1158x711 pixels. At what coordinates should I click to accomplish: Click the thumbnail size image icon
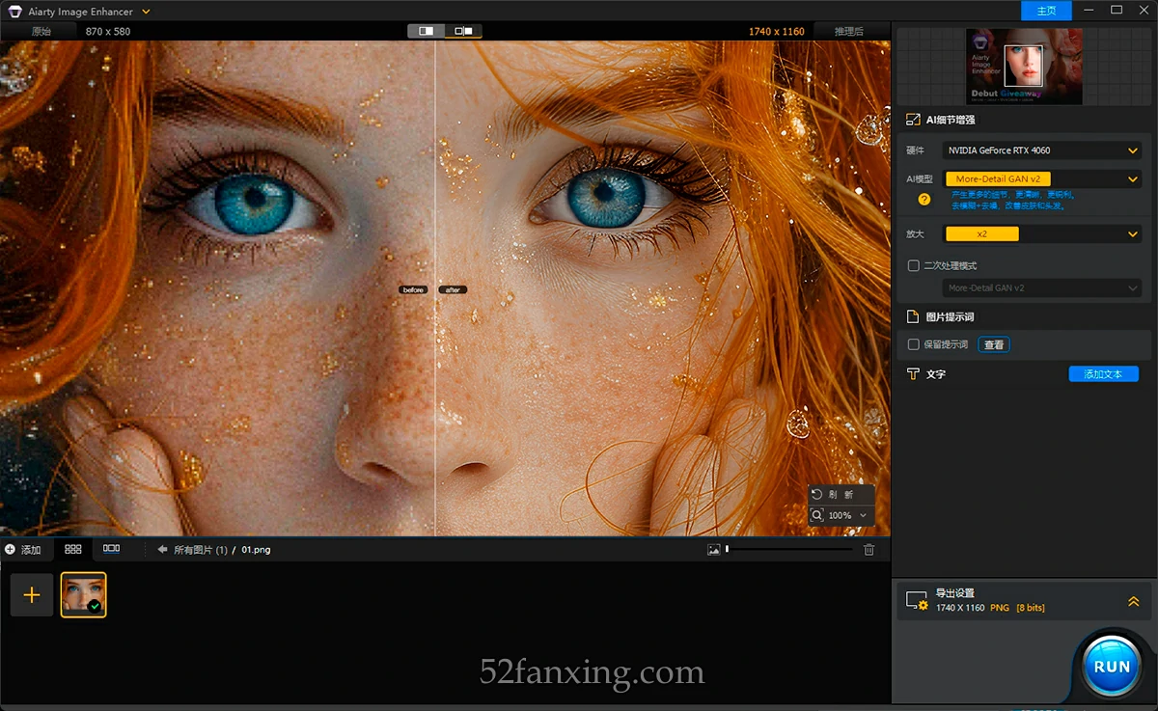(x=713, y=550)
